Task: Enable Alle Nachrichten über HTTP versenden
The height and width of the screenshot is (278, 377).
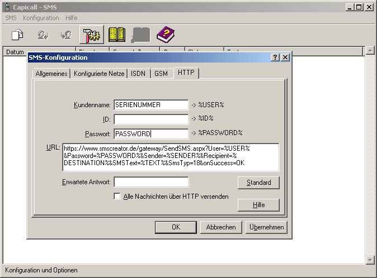Action: [117, 196]
